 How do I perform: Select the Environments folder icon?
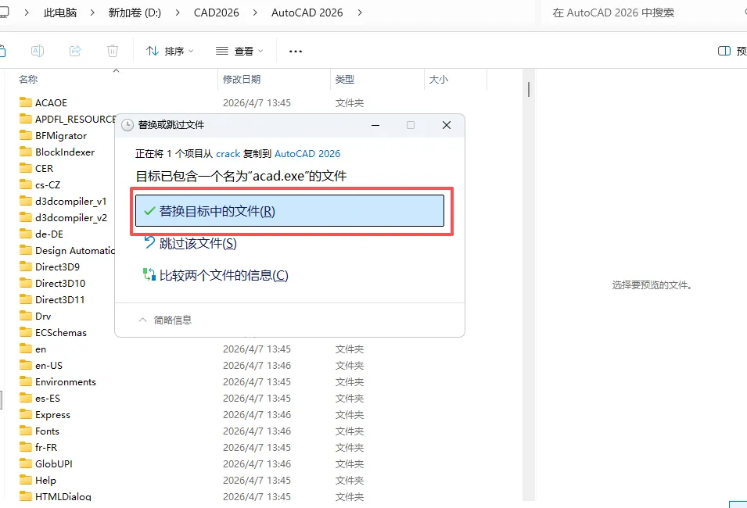tap(26, 382)
